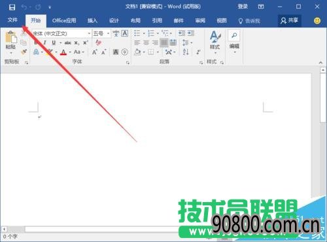Image resolution: width=327 pixels, height=242 pixels.
Task: Open the Ribbon Display Options button
Action: 261,7
